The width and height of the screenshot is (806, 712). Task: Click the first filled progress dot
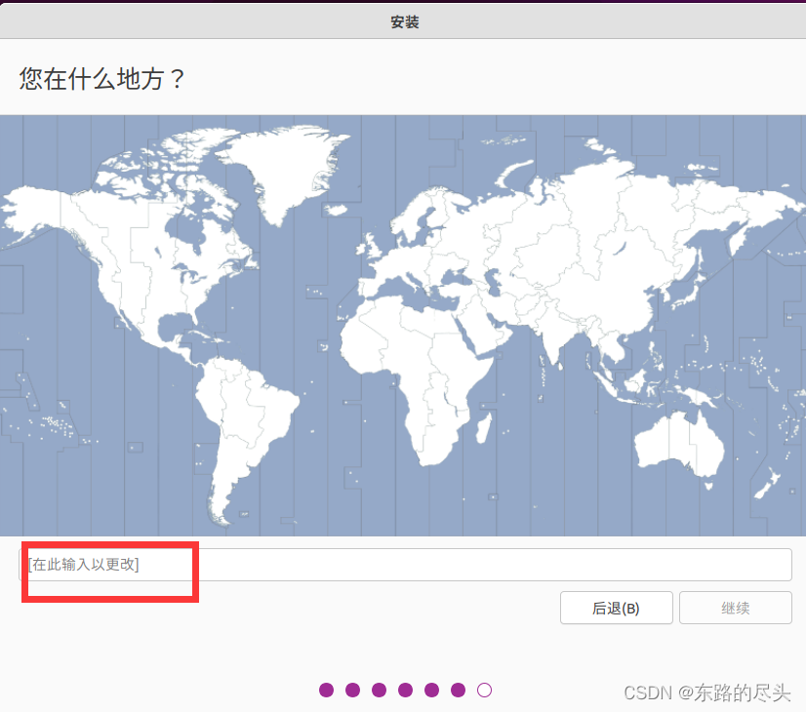coord(326,690)
